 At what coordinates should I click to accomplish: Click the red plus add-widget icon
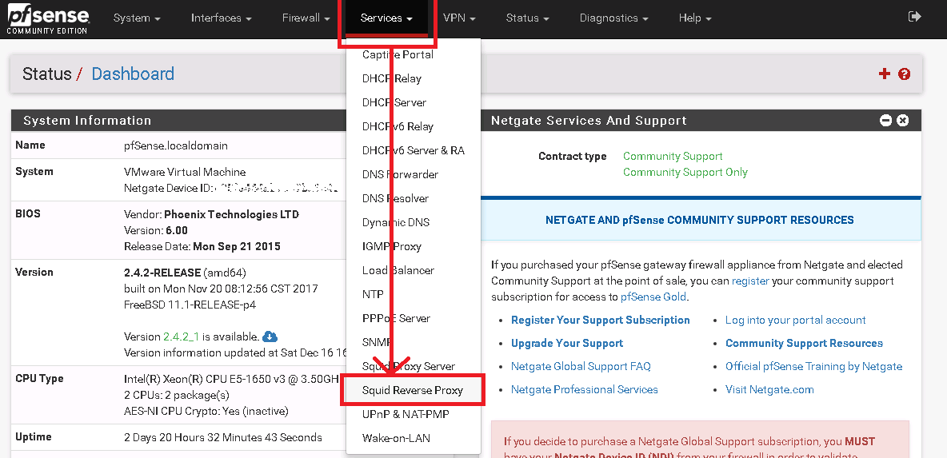(884, 74)
